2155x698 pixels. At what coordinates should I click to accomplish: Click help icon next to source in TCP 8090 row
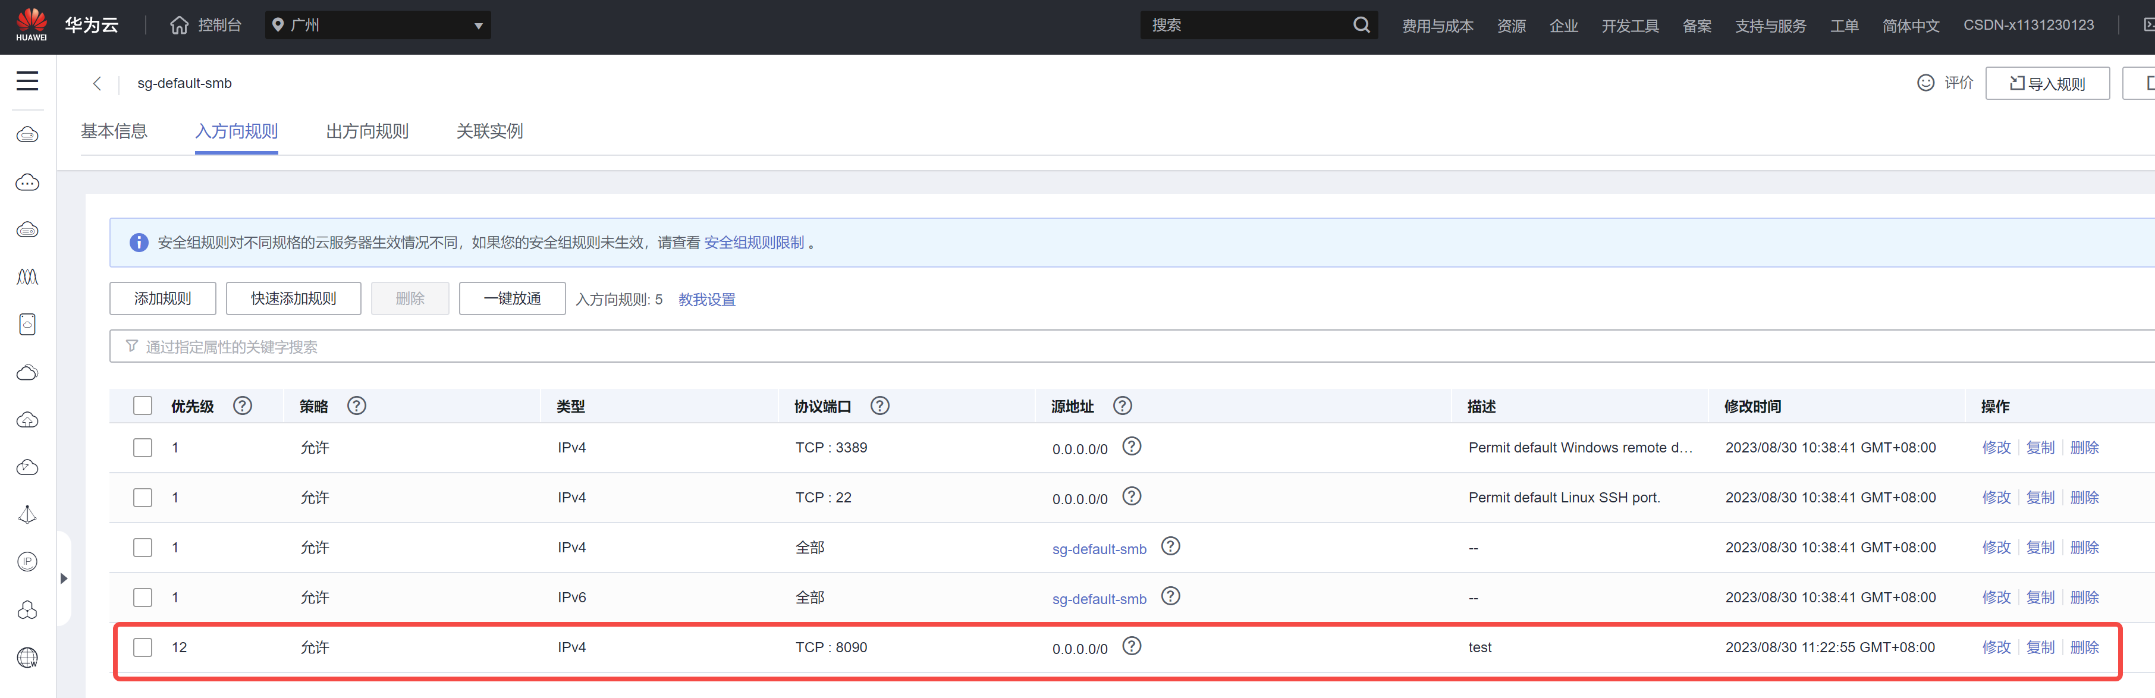(1131, 646)
